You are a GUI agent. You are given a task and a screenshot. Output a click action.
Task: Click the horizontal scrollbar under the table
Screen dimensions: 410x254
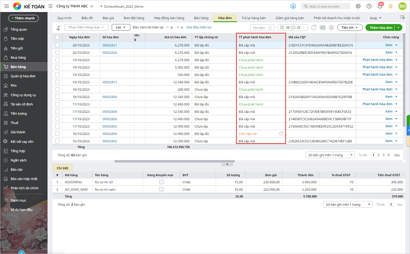(174, 161)
